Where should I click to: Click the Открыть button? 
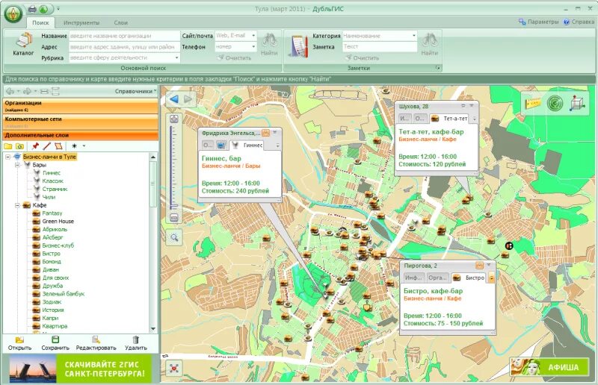tap(20, 343)
